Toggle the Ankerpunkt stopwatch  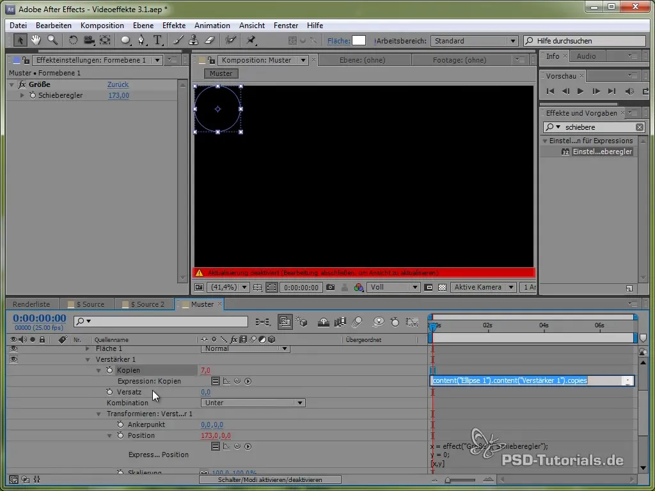(120, 425)
